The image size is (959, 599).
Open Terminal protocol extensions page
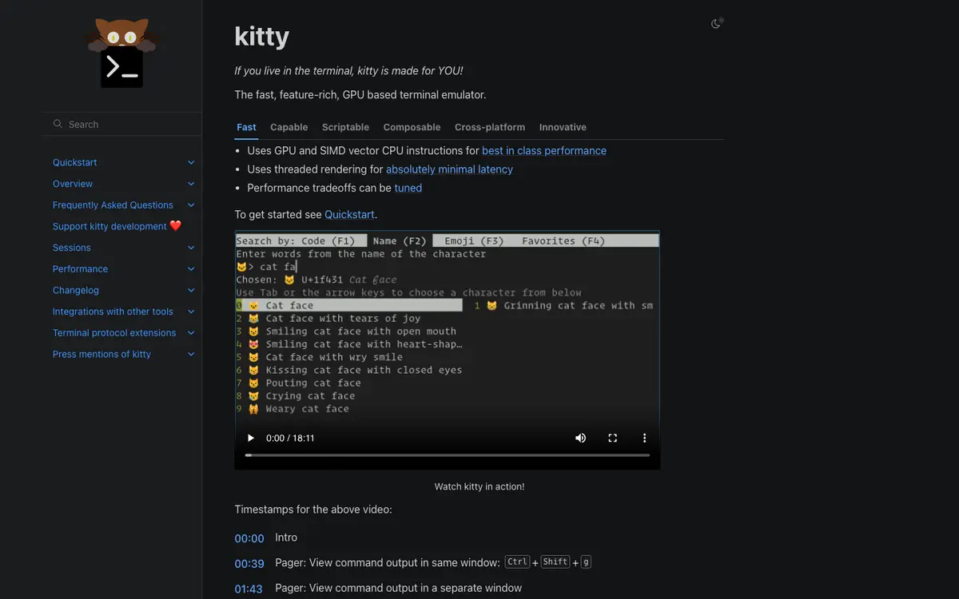[114, 333]
